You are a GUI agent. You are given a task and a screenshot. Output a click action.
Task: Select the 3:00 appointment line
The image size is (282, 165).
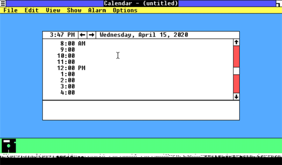pyautogui.click(x=138, y=86)
